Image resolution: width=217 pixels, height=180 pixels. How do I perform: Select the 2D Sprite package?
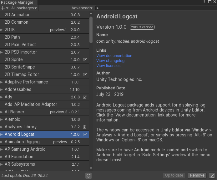tap(44, 59)
